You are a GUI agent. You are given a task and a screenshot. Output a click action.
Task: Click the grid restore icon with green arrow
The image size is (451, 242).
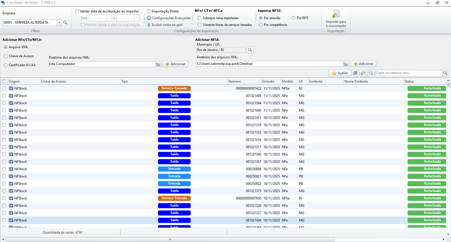point(363,73)
